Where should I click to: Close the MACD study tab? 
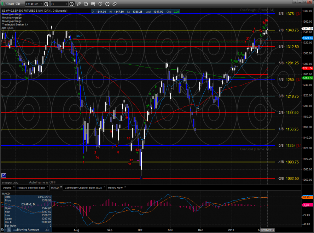point(61,187)
